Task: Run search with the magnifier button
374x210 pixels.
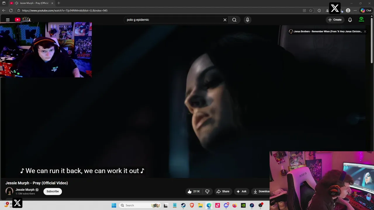Action: tap(234, 20)
